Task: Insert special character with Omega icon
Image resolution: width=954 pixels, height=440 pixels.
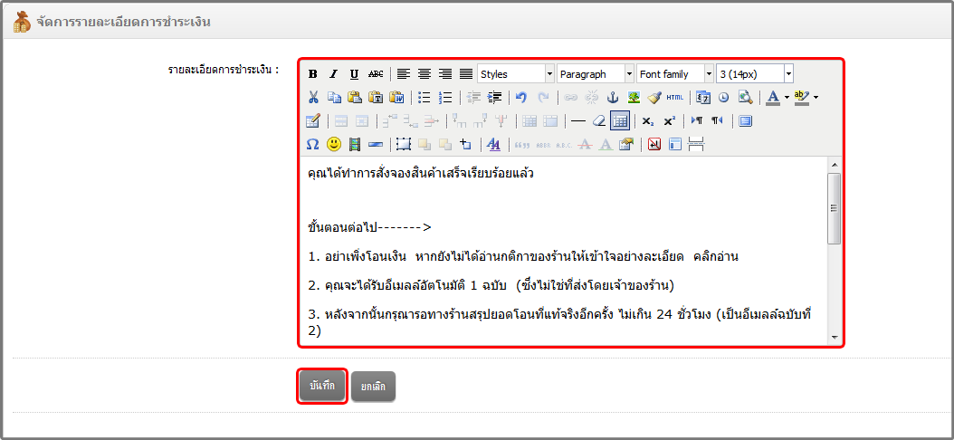Action: pos(313,144)
